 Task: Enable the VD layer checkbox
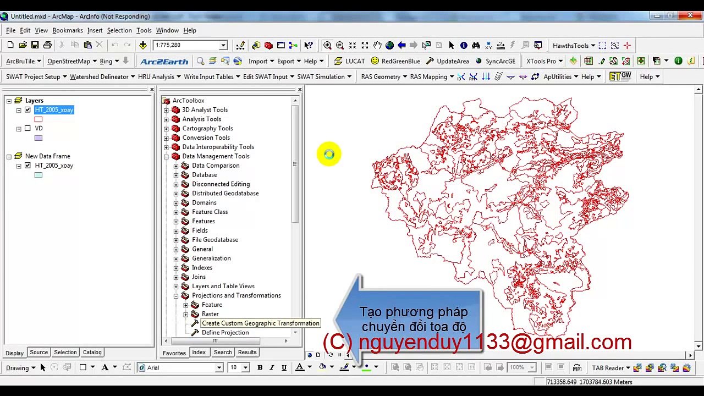pos(28,129)
